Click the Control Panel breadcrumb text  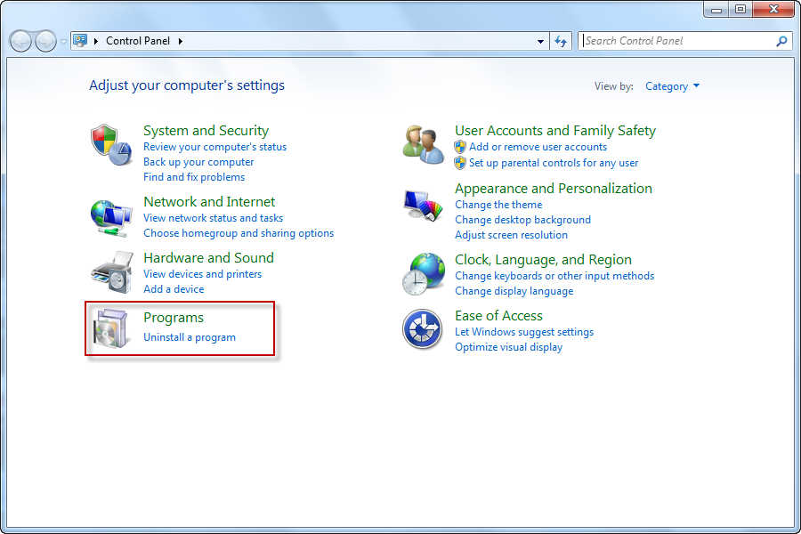pyautogui.click(x=138, y=41)
